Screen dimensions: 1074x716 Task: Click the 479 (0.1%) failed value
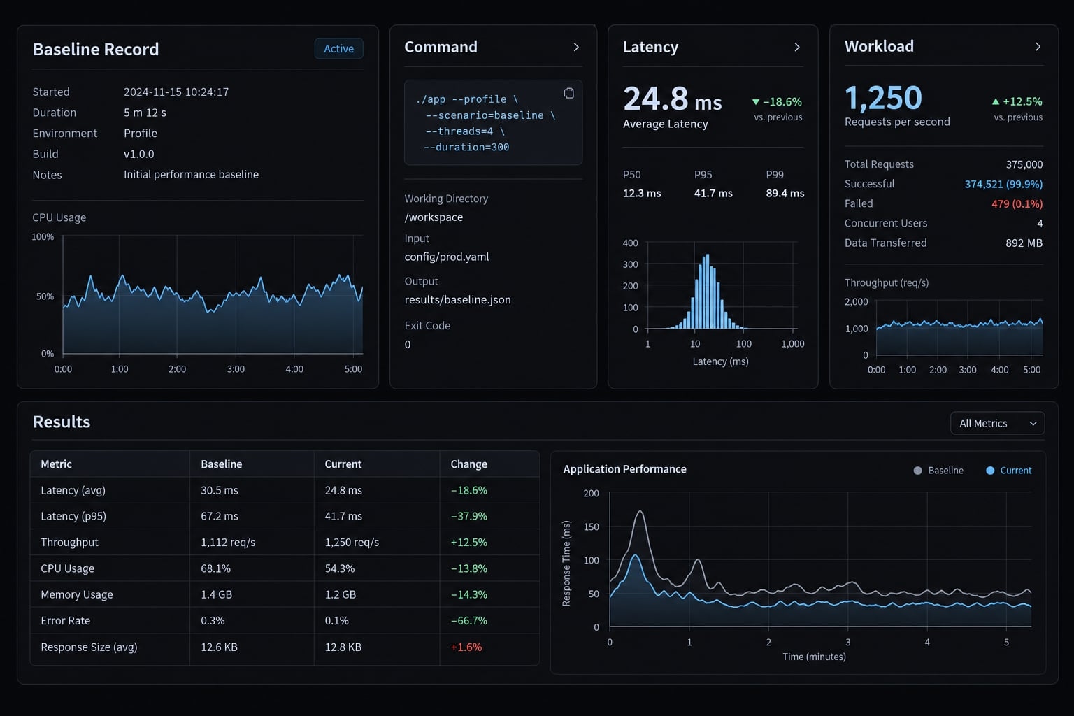pyautogui.click(x=1017, y=203)
